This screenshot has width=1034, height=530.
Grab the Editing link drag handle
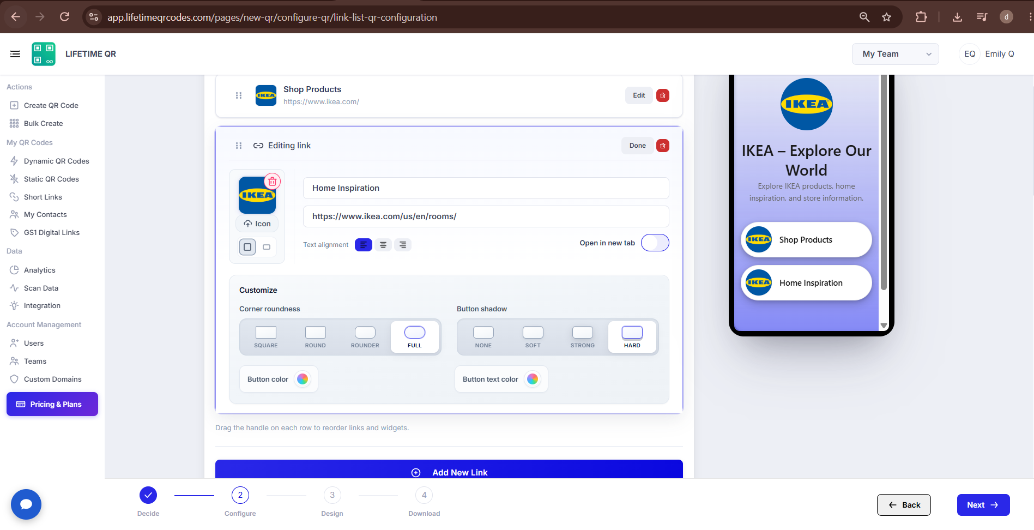click(x=239, y=146)
